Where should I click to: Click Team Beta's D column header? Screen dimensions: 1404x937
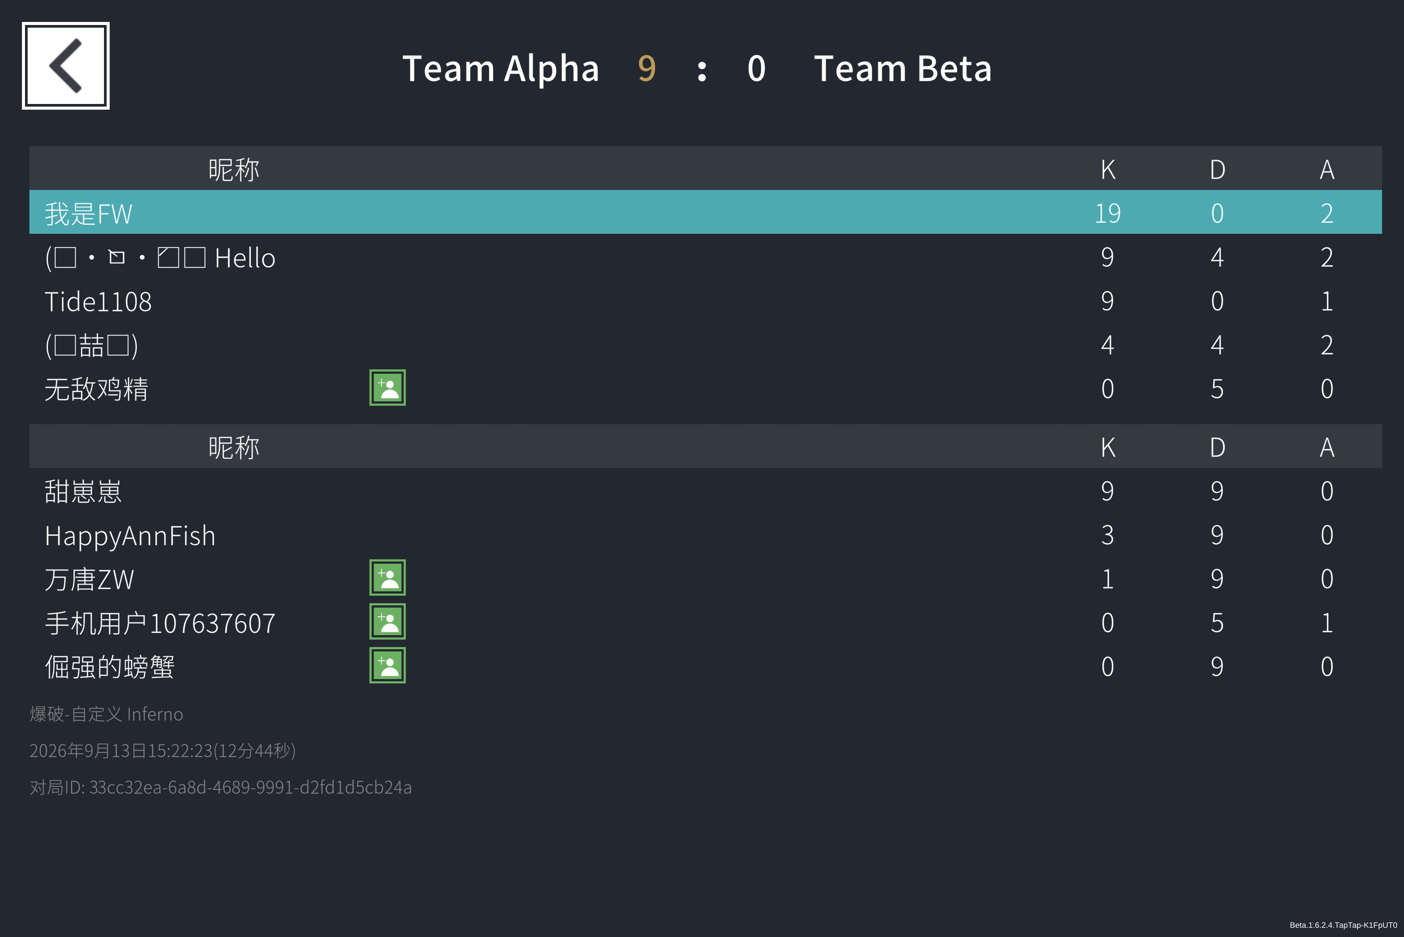click(1218, 447)
